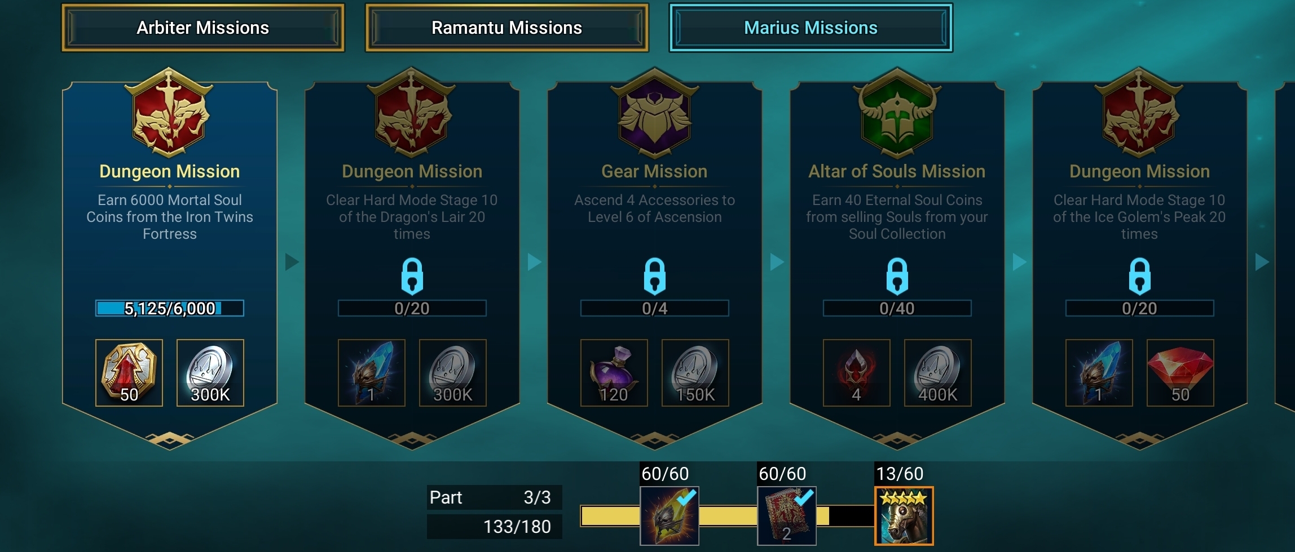The width and height of the screenshot is (1295, 552).
Task: Tap the red soul essence 4 reward
Action: [857, 372]
